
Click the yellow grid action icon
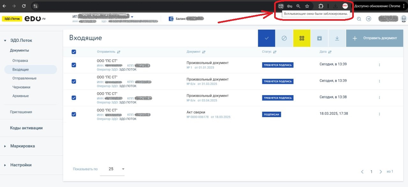tap(302, 38)
